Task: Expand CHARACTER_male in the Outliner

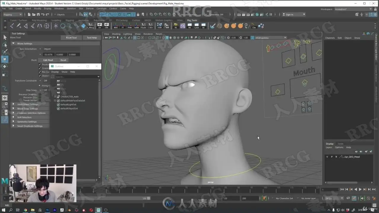Action: [x=55, y=97]
